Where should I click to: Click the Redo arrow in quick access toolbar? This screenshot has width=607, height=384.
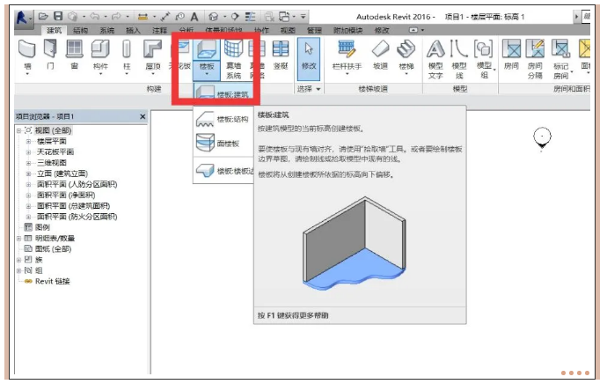click(116, 16)
